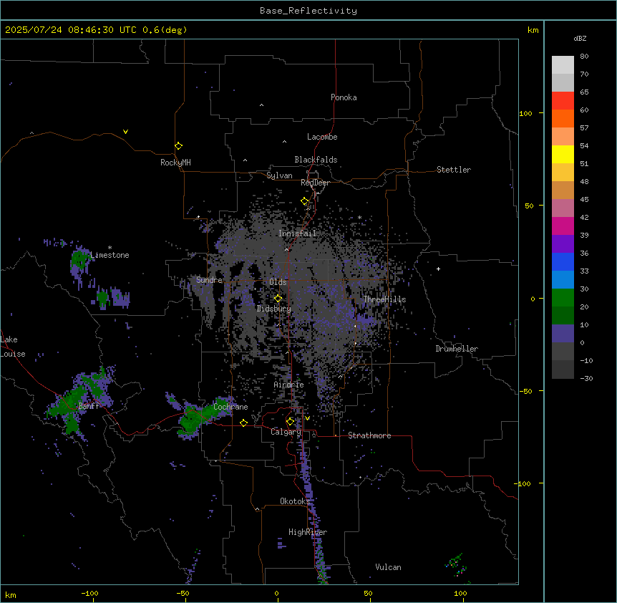Click the white caret marker below Innisfail label
617x603 pixels.
286,249
